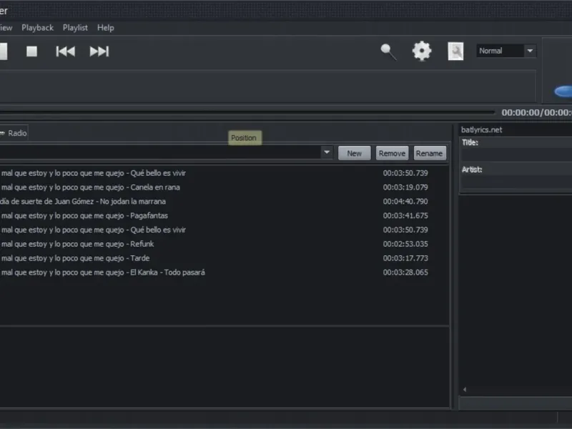This screenshot has height=429, width=572.
Task: Click the Rename playlist button
Action: [x=430, y=153]
